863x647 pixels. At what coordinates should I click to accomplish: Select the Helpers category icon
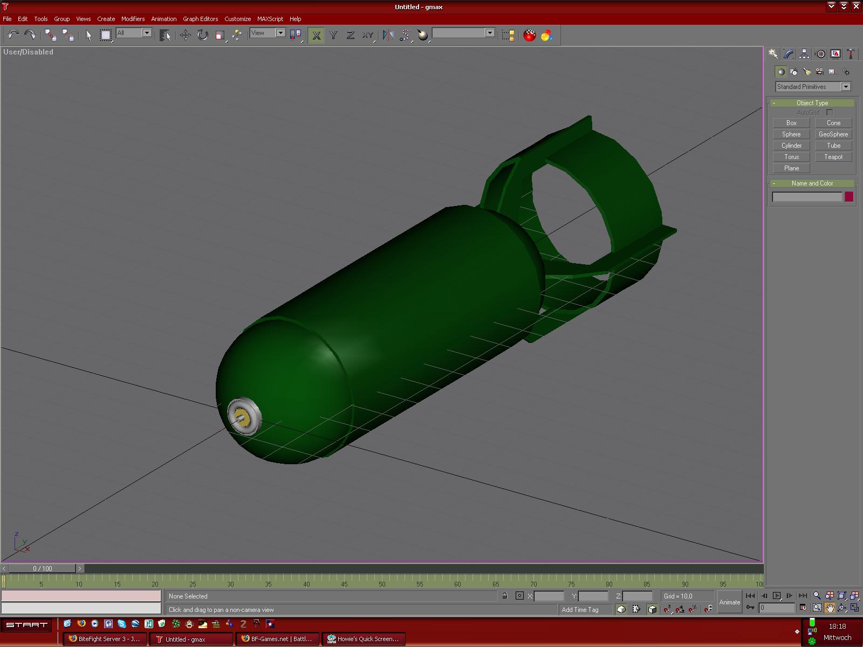click(x=832, y=71)
